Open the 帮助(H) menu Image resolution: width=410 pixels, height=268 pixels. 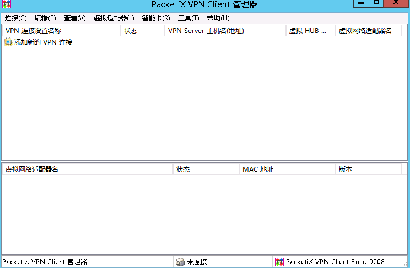[x=218, y=18]
